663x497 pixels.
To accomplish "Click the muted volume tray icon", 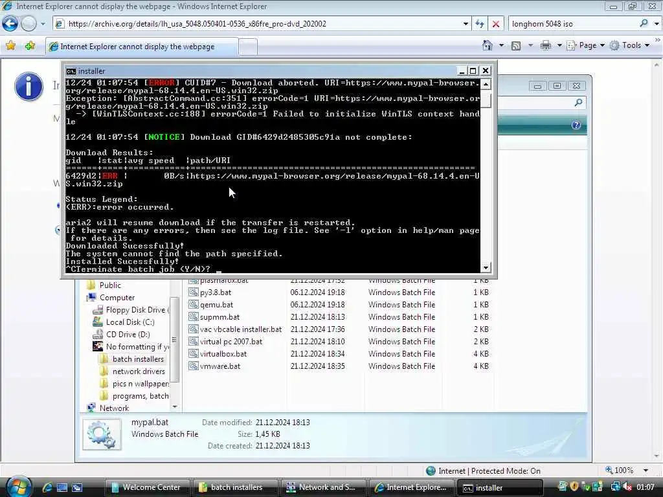I will 627,487.
